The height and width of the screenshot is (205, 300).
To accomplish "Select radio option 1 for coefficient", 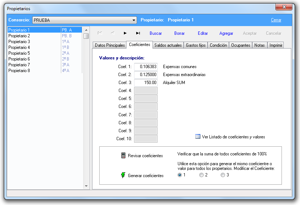I will [x=180, y=175].
